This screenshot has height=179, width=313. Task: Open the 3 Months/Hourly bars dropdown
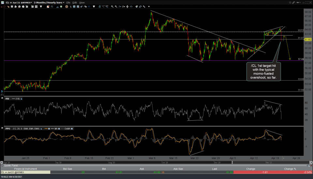pos(49,2)
